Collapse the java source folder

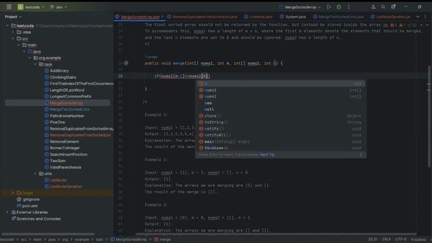(24, 51)
